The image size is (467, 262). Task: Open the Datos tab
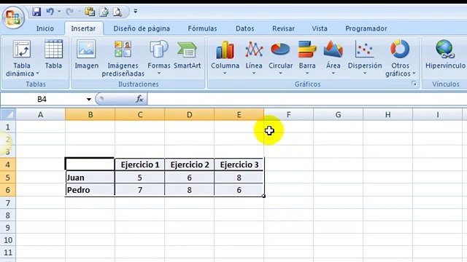pyautogui.click(x=245, y=28)
